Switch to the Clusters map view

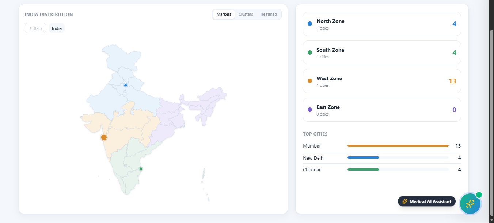246,14
